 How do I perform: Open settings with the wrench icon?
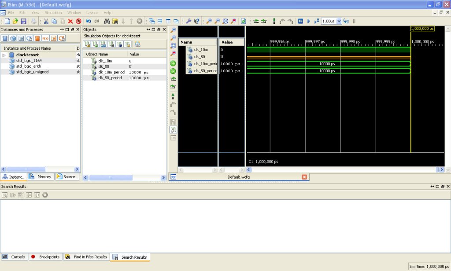[189, 21]
